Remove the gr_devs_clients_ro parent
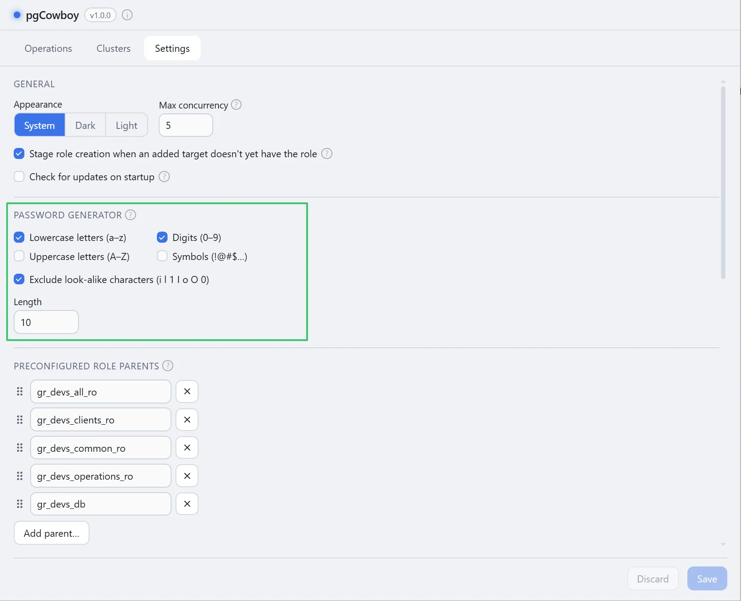Viewport: 741px width, 601px height. (x=187, y=420)
